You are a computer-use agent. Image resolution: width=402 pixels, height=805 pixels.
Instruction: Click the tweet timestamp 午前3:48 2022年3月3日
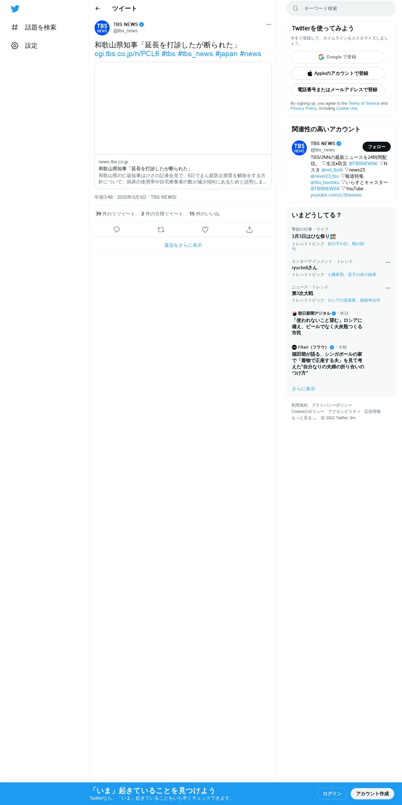(x=120, y=197)
